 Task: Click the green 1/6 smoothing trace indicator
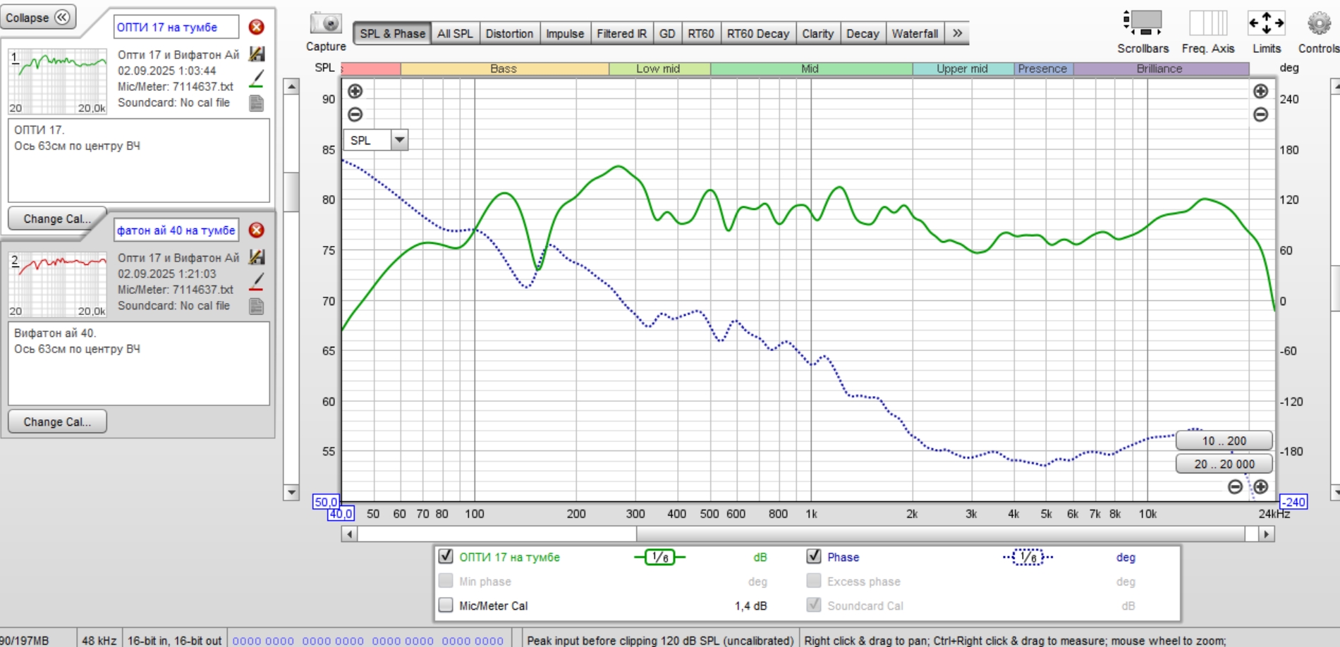pyautogui.click(x=660, y=557)
